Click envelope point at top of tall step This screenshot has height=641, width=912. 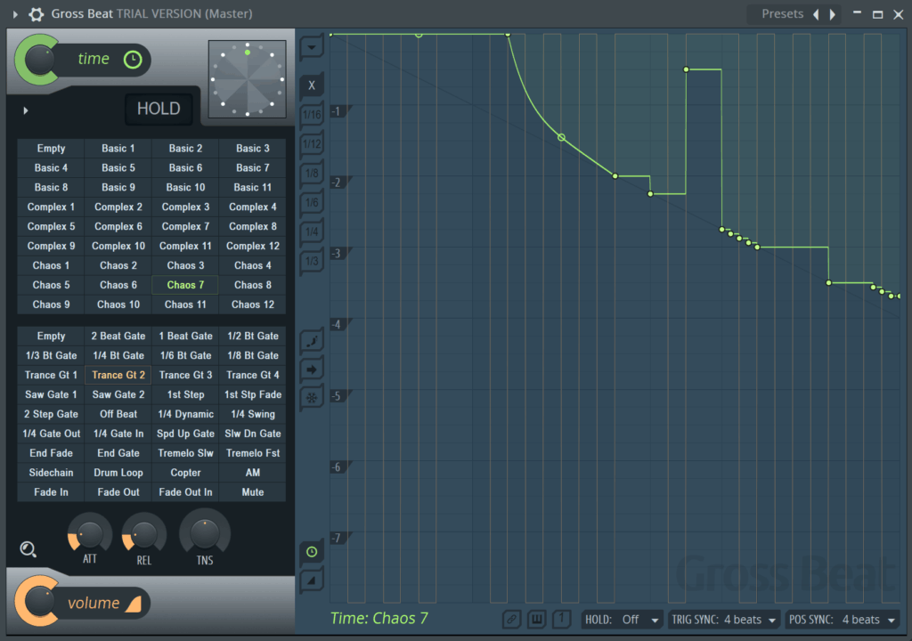687,69
